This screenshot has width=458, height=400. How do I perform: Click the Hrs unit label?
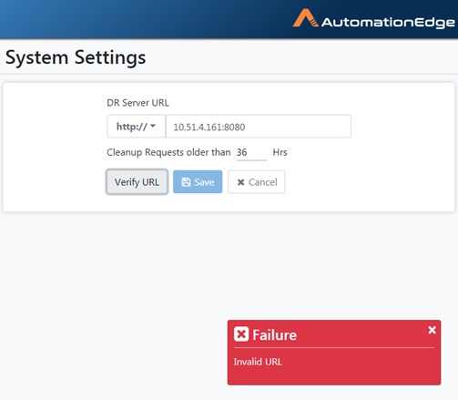coord(280,152)
